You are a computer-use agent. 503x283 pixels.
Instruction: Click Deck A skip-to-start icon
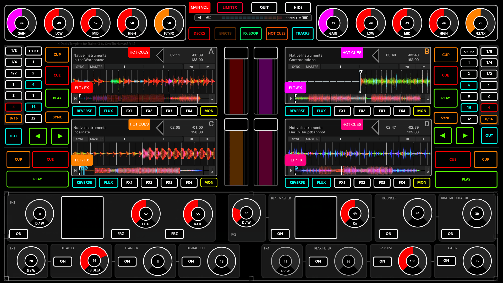[75, 99]
